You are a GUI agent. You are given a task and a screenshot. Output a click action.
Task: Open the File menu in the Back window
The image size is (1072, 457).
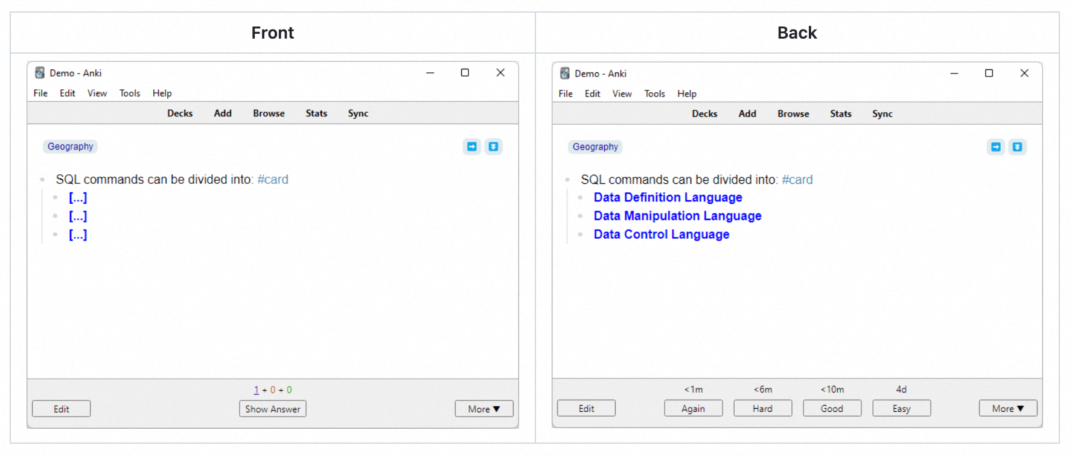tap(566, 94)
